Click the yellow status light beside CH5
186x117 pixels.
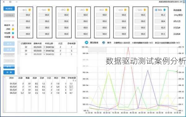click(x=87, y=10)
